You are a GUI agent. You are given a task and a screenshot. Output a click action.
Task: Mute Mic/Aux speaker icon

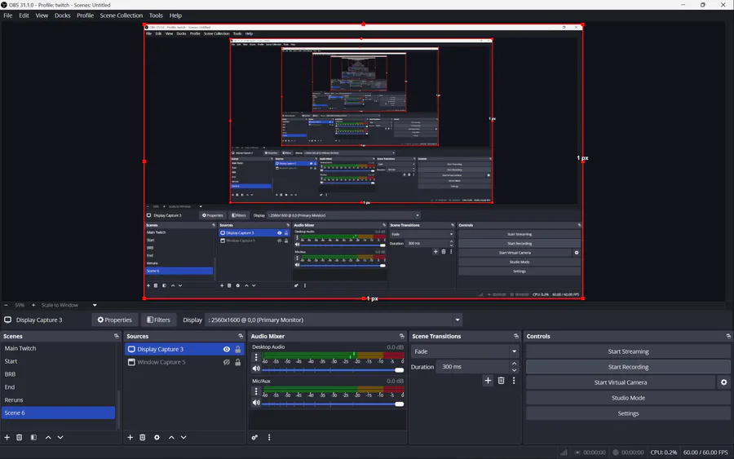point(256,403)
